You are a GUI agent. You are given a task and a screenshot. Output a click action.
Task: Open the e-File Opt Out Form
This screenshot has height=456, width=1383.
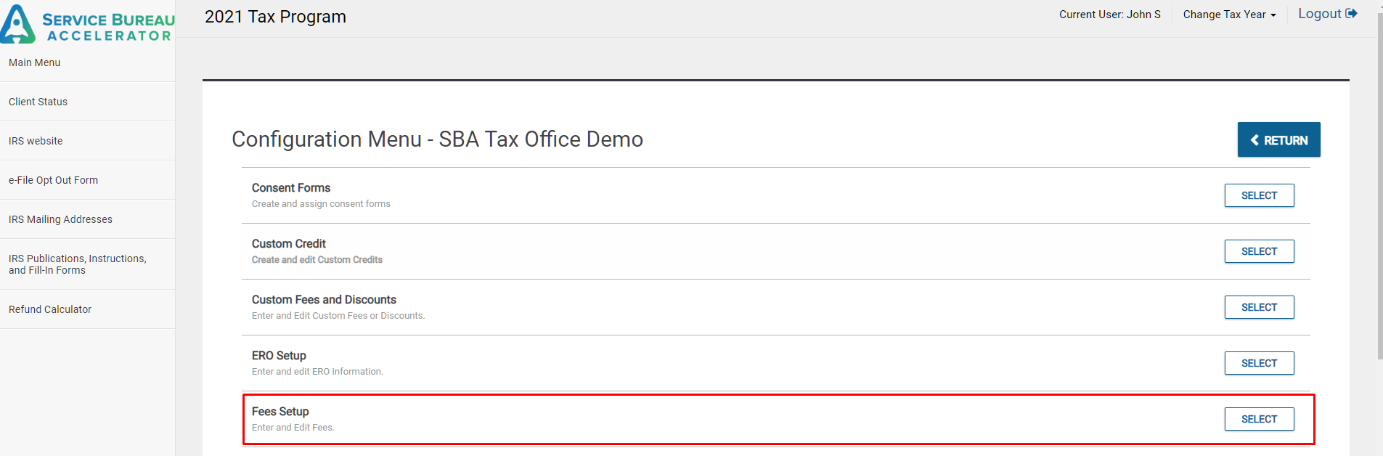point(53,180)
